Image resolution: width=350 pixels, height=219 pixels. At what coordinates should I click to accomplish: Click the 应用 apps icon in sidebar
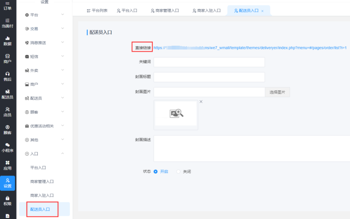[7, 165]
